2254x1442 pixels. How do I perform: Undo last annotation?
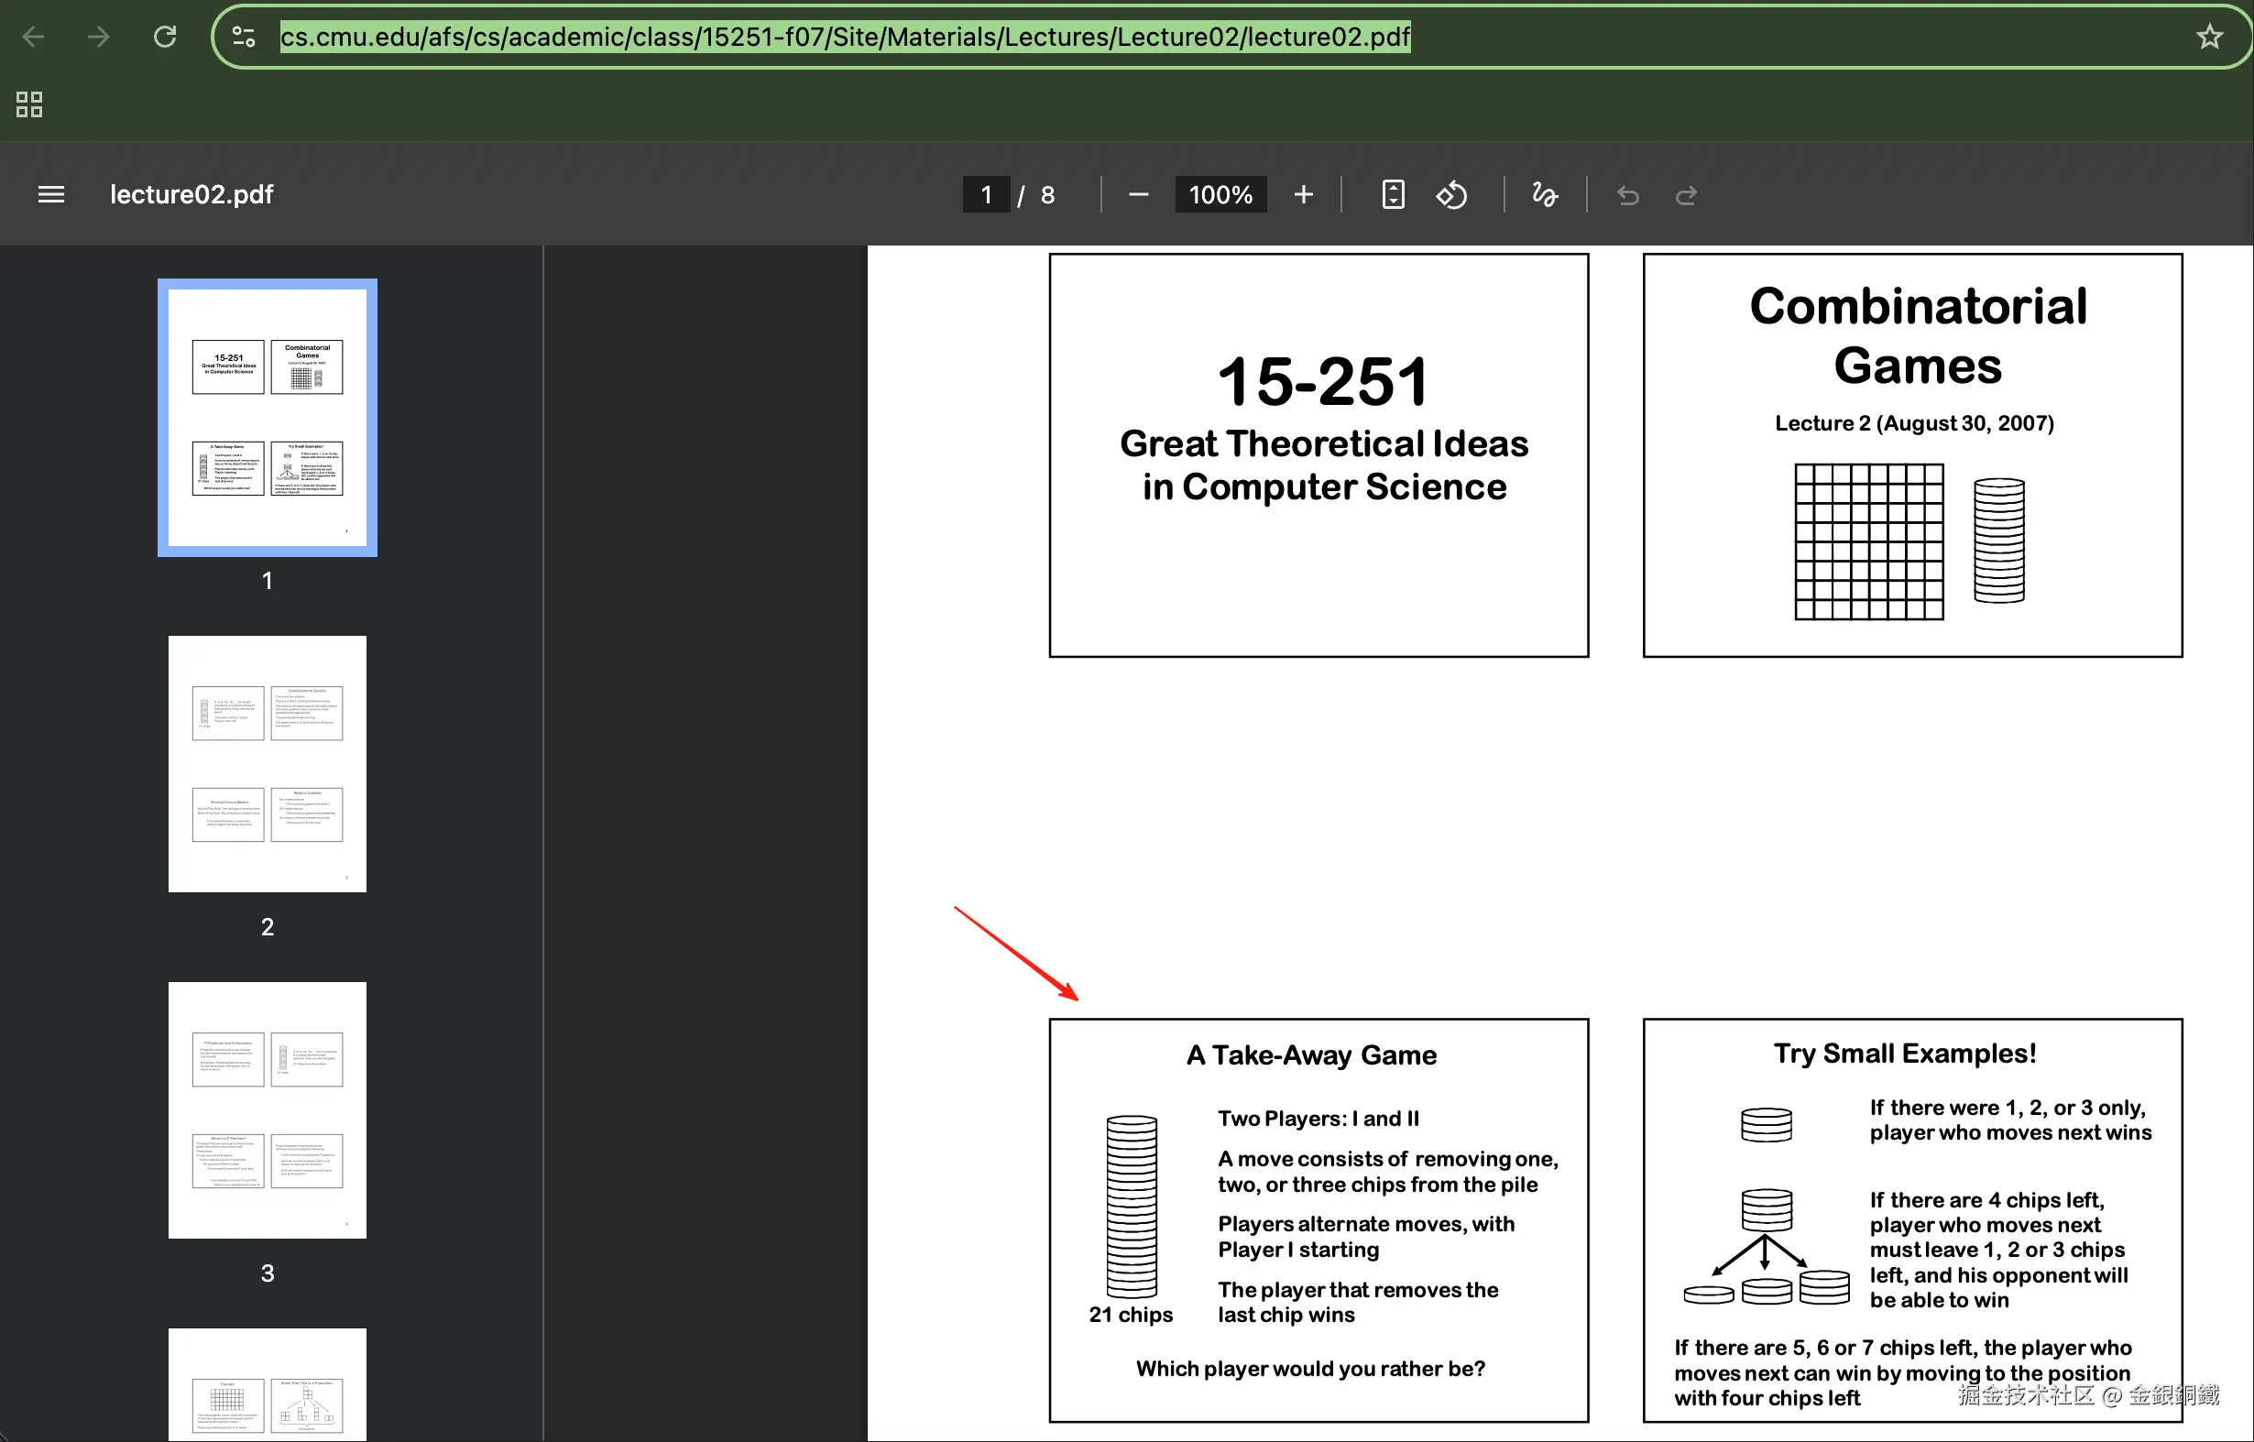click(x=1627, y=195)
